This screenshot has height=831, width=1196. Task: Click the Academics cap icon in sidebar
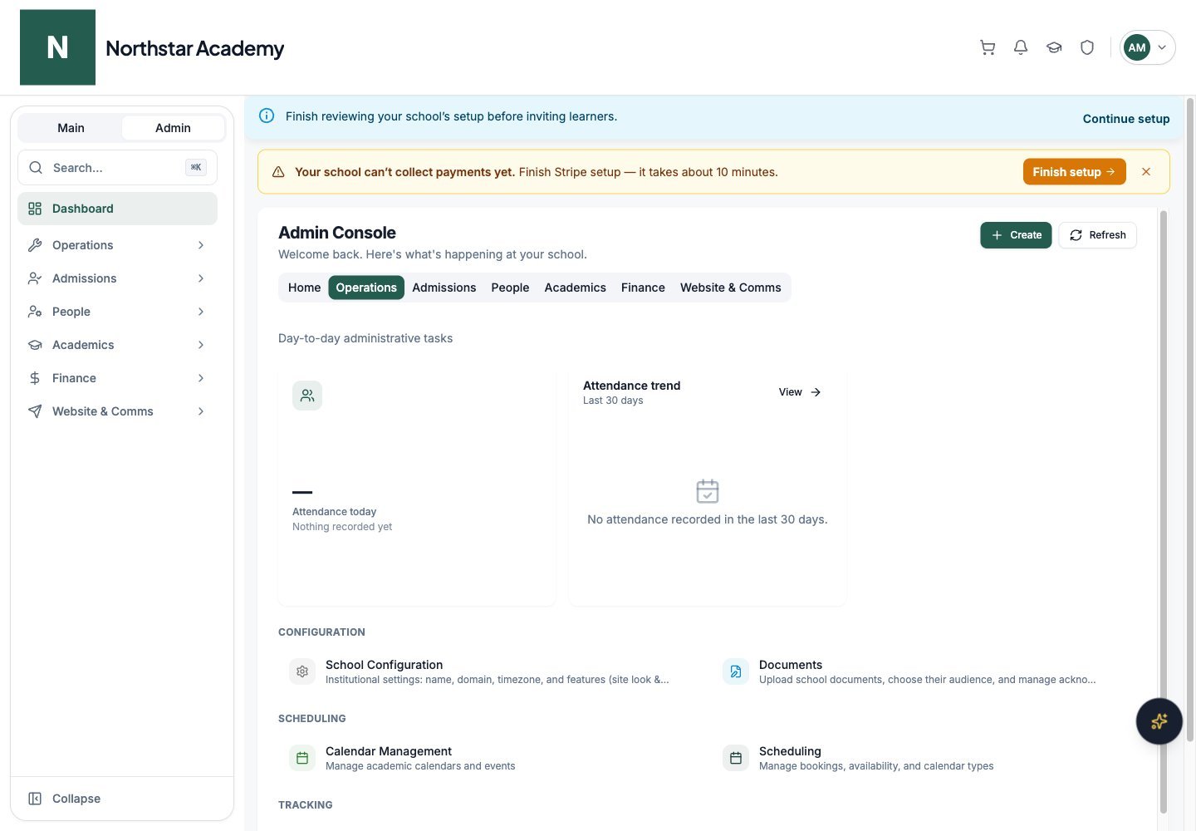(35, 345)
